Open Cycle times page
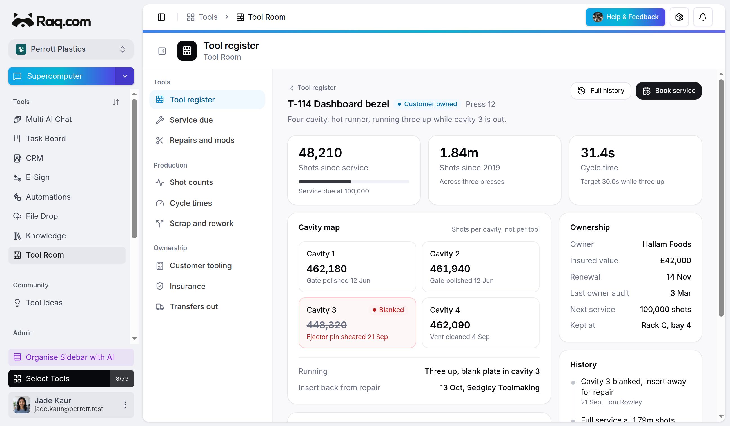Image resolution: width=730 pixels, height=426 pixels. (x=207, y=203)
